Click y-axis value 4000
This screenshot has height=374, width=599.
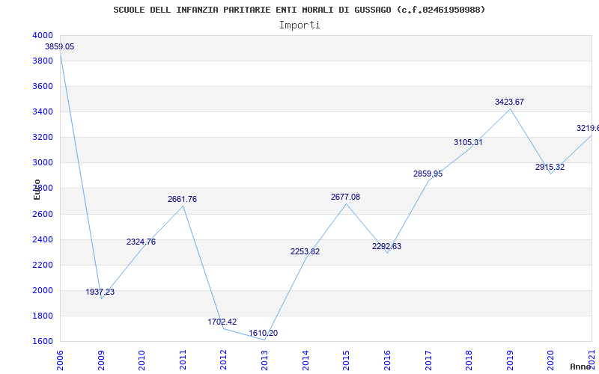[x=44, y=35]
